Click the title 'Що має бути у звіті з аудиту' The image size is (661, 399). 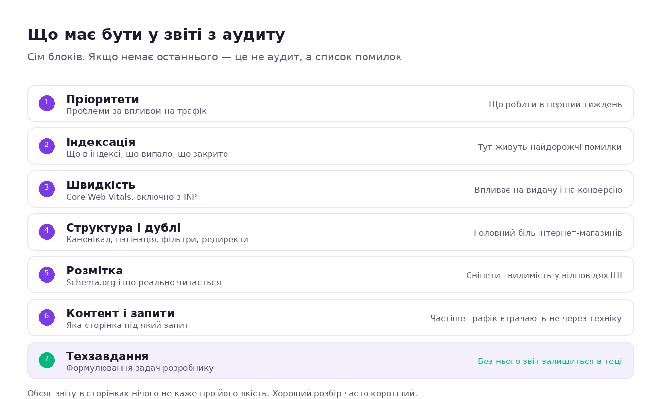[x=156, y=35]
